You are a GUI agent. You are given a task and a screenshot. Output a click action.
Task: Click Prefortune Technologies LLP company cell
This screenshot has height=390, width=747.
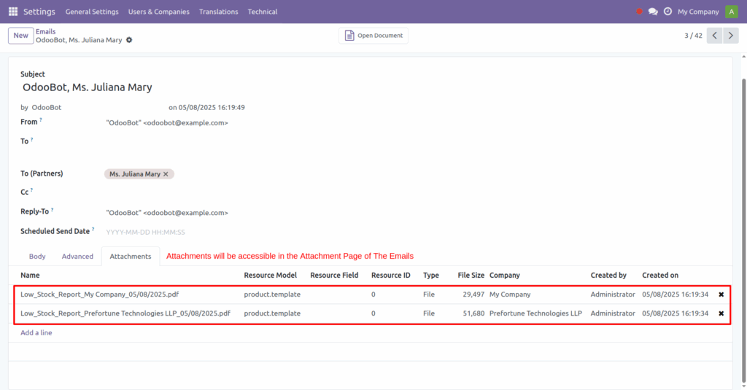click(536, 313)
